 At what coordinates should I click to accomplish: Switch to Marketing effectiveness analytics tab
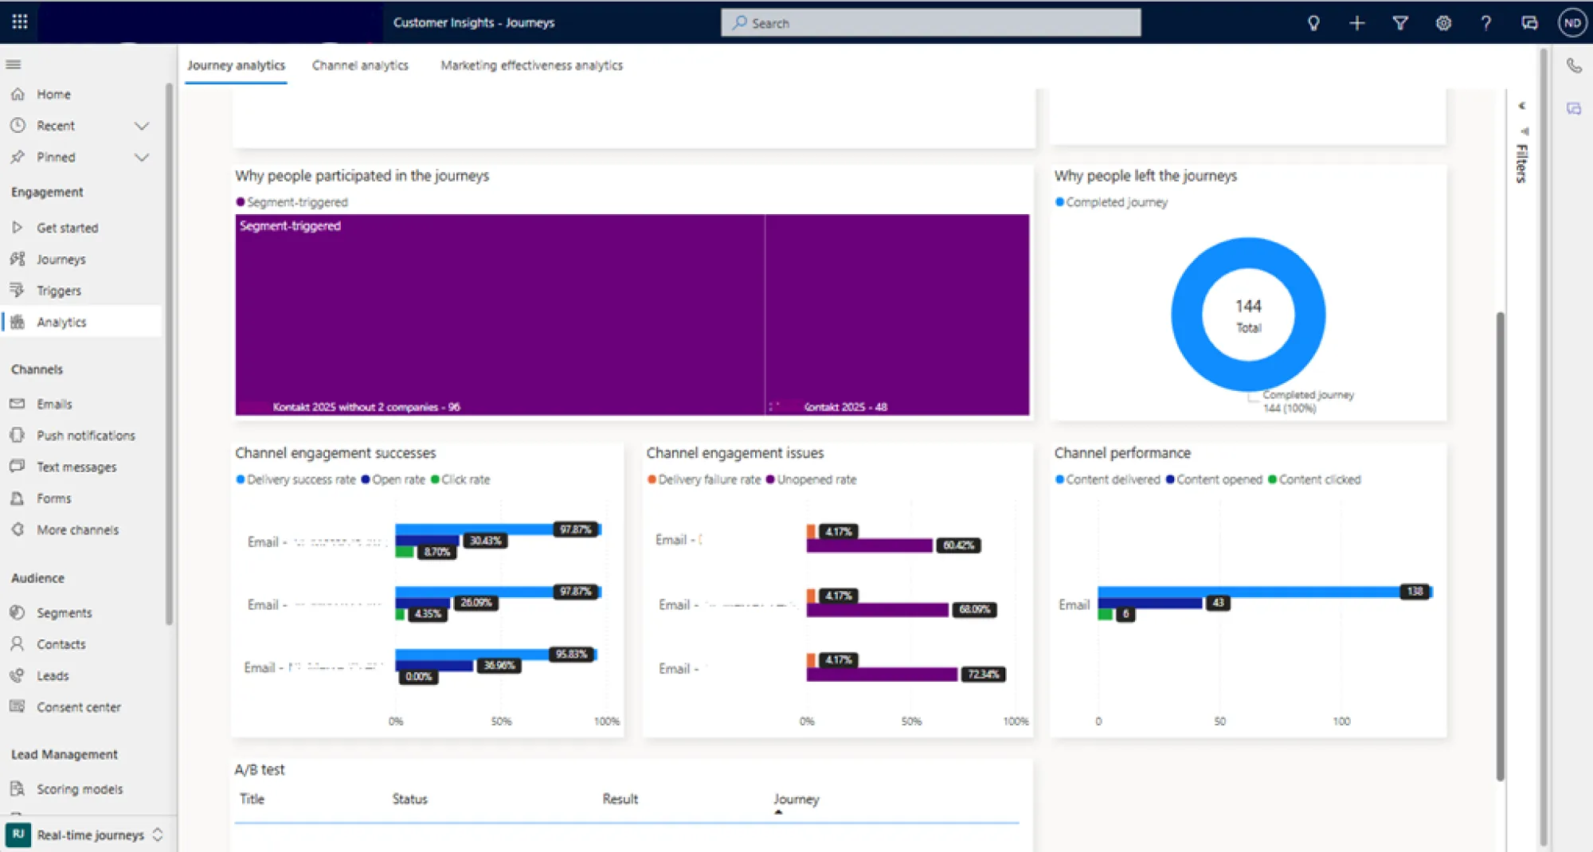(x=531, y=65)
